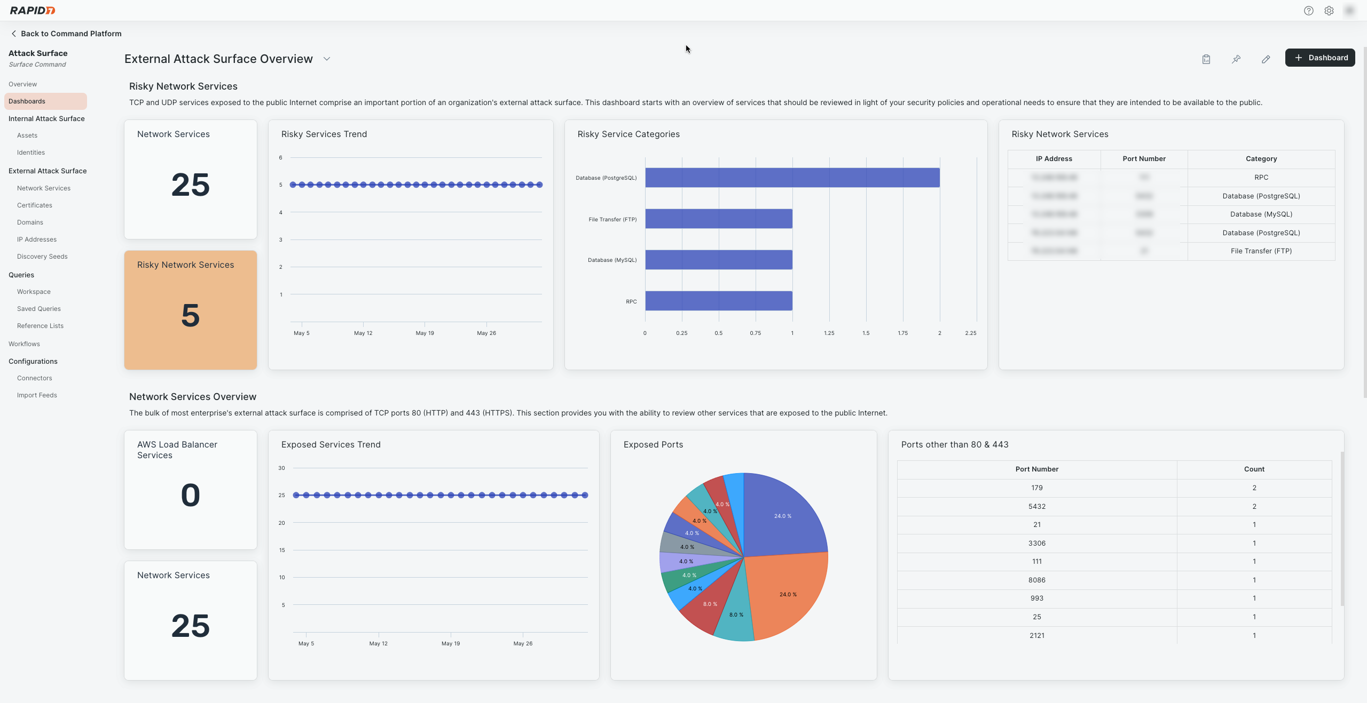Click the Ports table vertical scrollbar
This screenshot has width=1367, height=703.
[1342, 528]
